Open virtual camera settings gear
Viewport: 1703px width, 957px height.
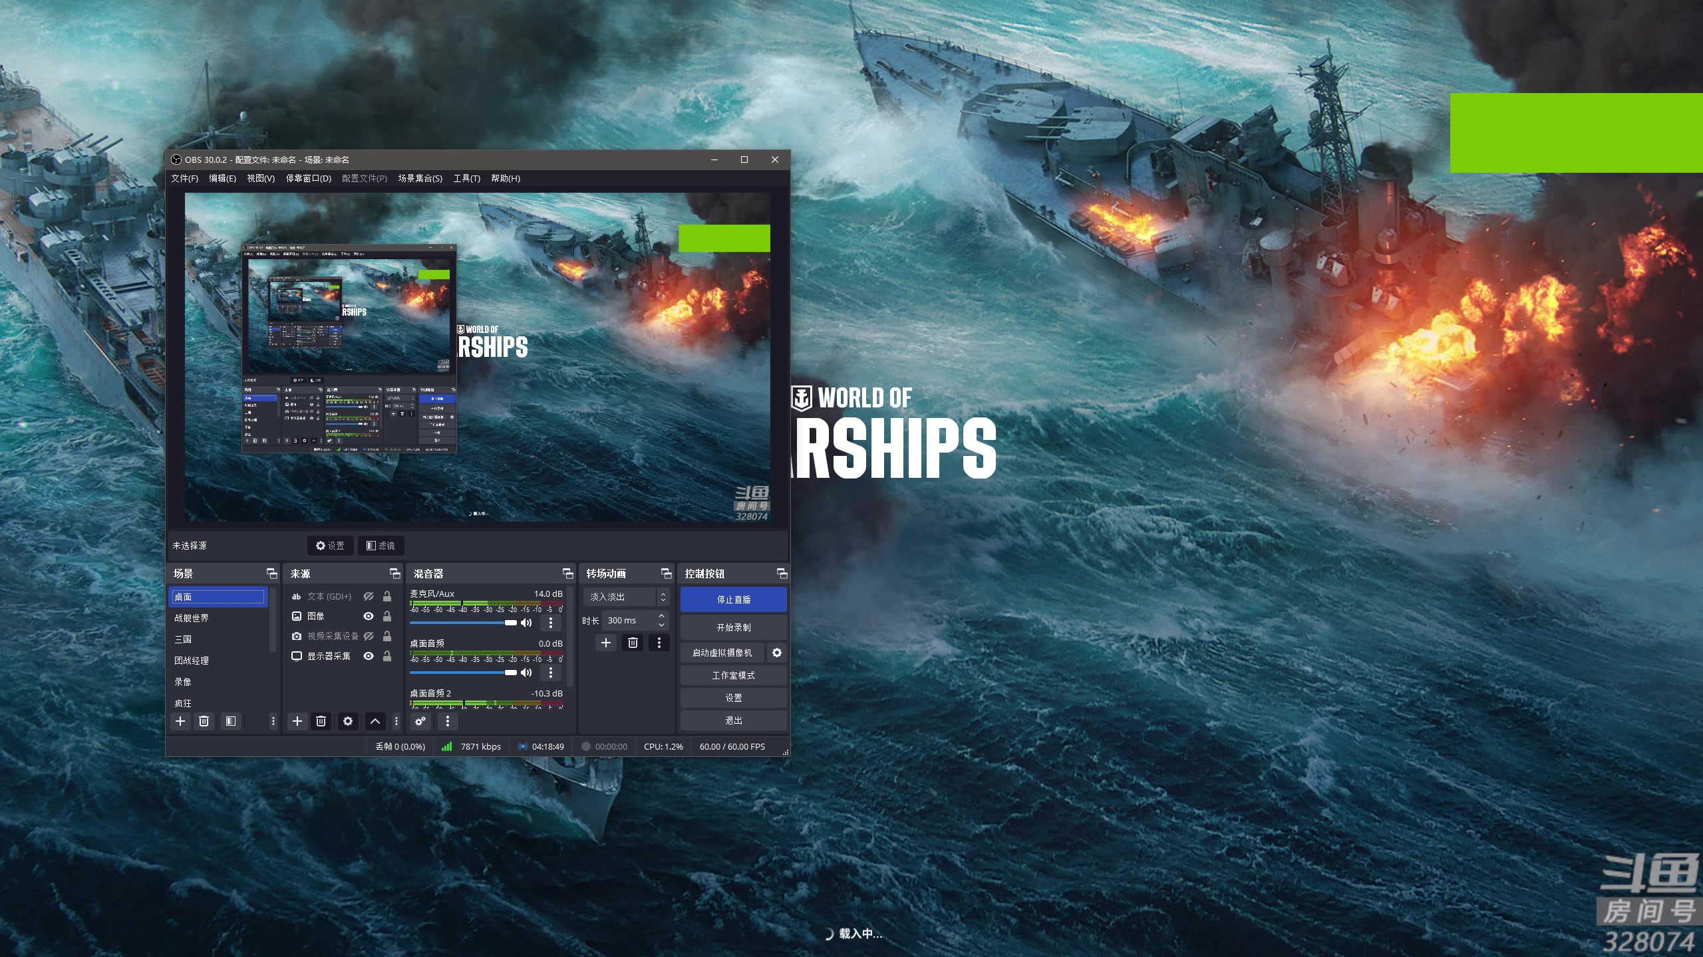pos(776,653)
